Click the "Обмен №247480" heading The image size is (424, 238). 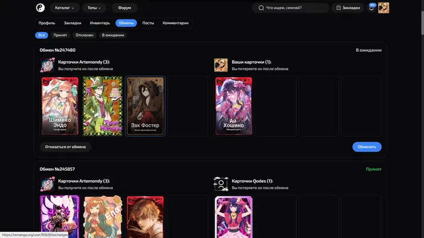tap(58, 50)
